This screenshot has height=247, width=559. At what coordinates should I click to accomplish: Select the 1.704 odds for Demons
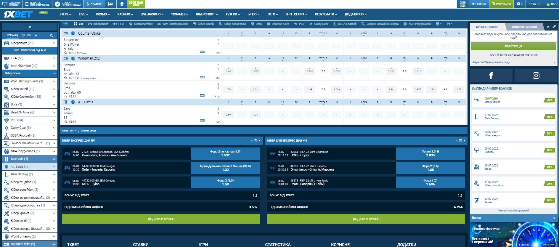pos(228,89)
